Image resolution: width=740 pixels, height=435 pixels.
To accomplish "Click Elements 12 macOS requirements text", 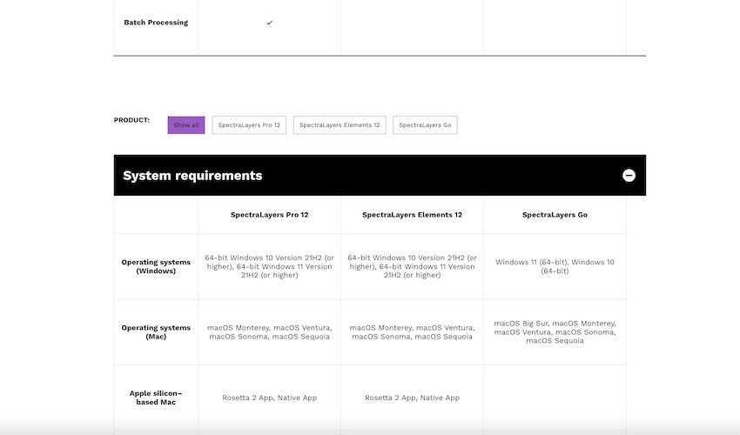I will click(x=412, y=332).
